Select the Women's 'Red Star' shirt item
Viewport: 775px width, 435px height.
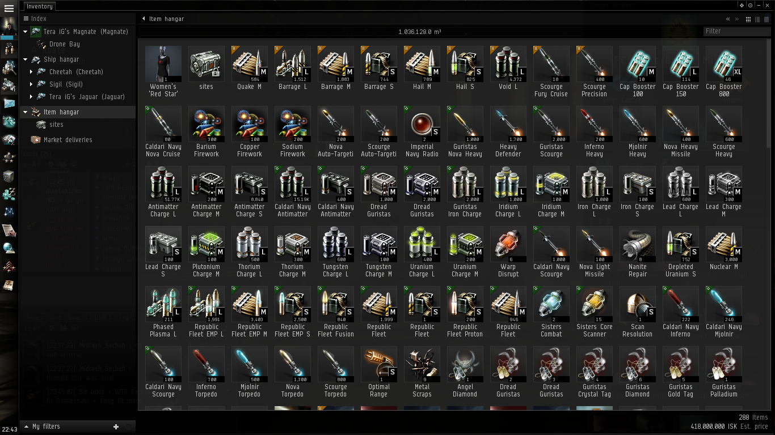[x=163, y=71]
